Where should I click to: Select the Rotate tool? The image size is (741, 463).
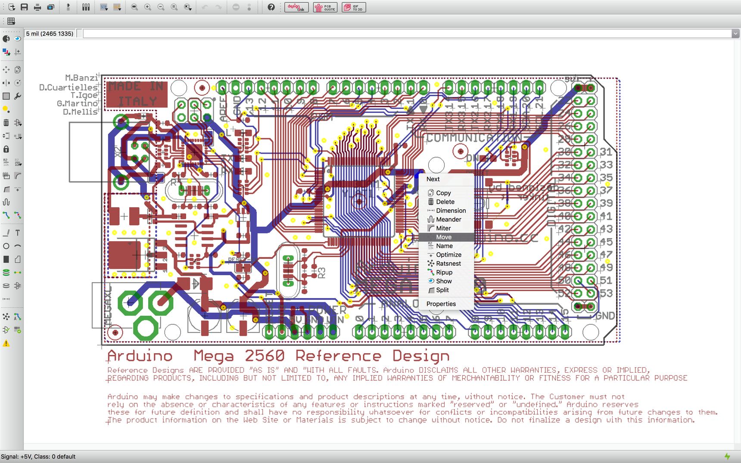[17, 83]
